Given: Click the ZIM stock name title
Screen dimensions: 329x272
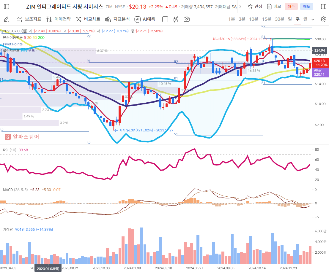Looking at the screenshot, I should point(64,7).
